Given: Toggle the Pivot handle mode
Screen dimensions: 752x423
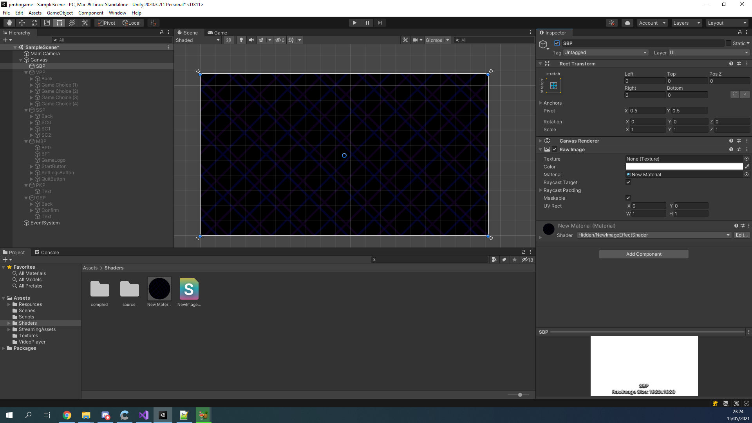Looking at the screenshot, I should (106, 22).
